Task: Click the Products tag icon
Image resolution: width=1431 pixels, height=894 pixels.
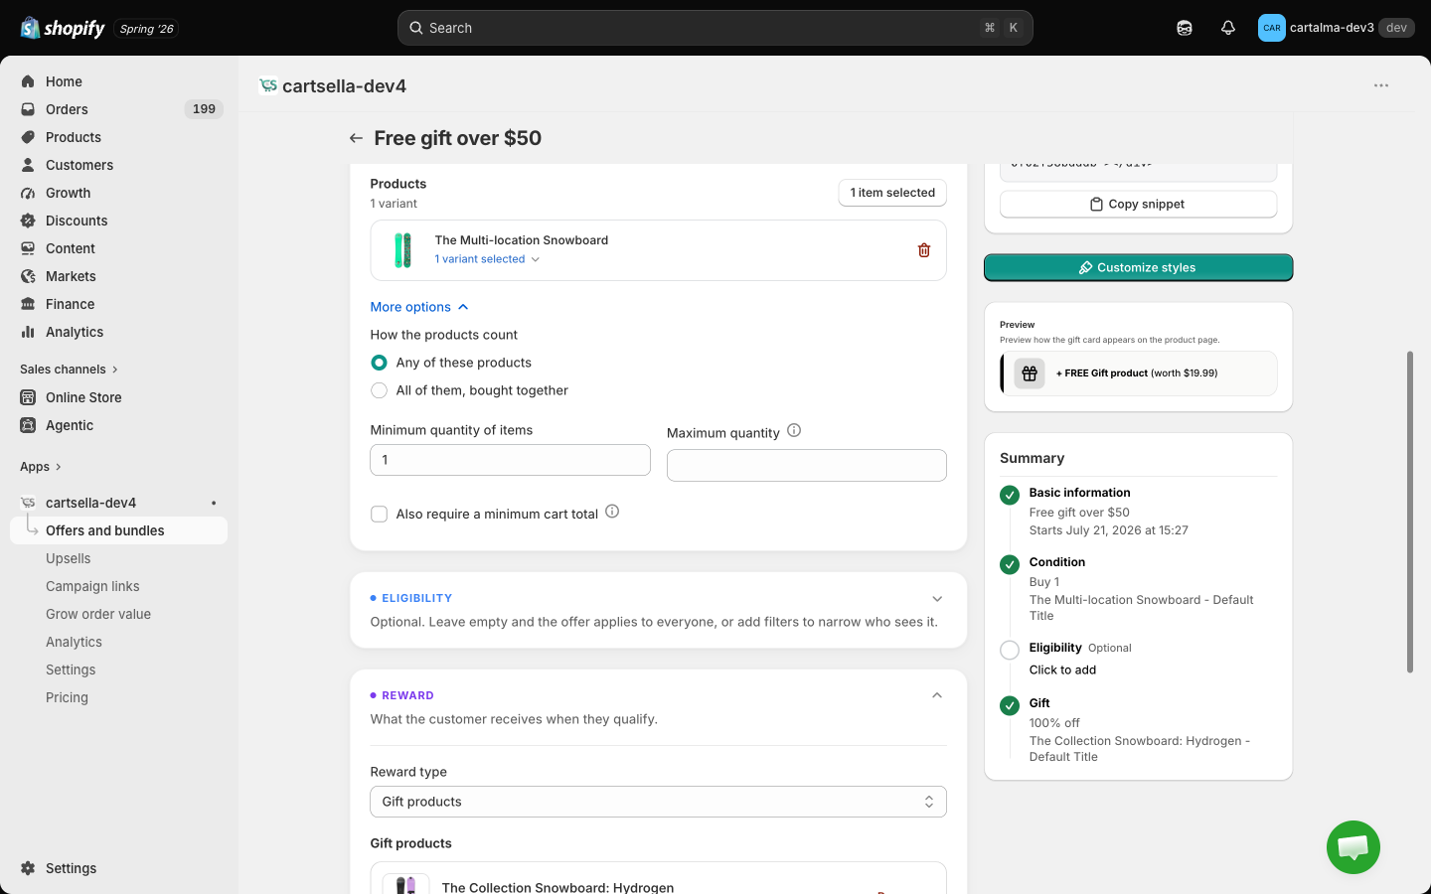Action: click(28, 137)
